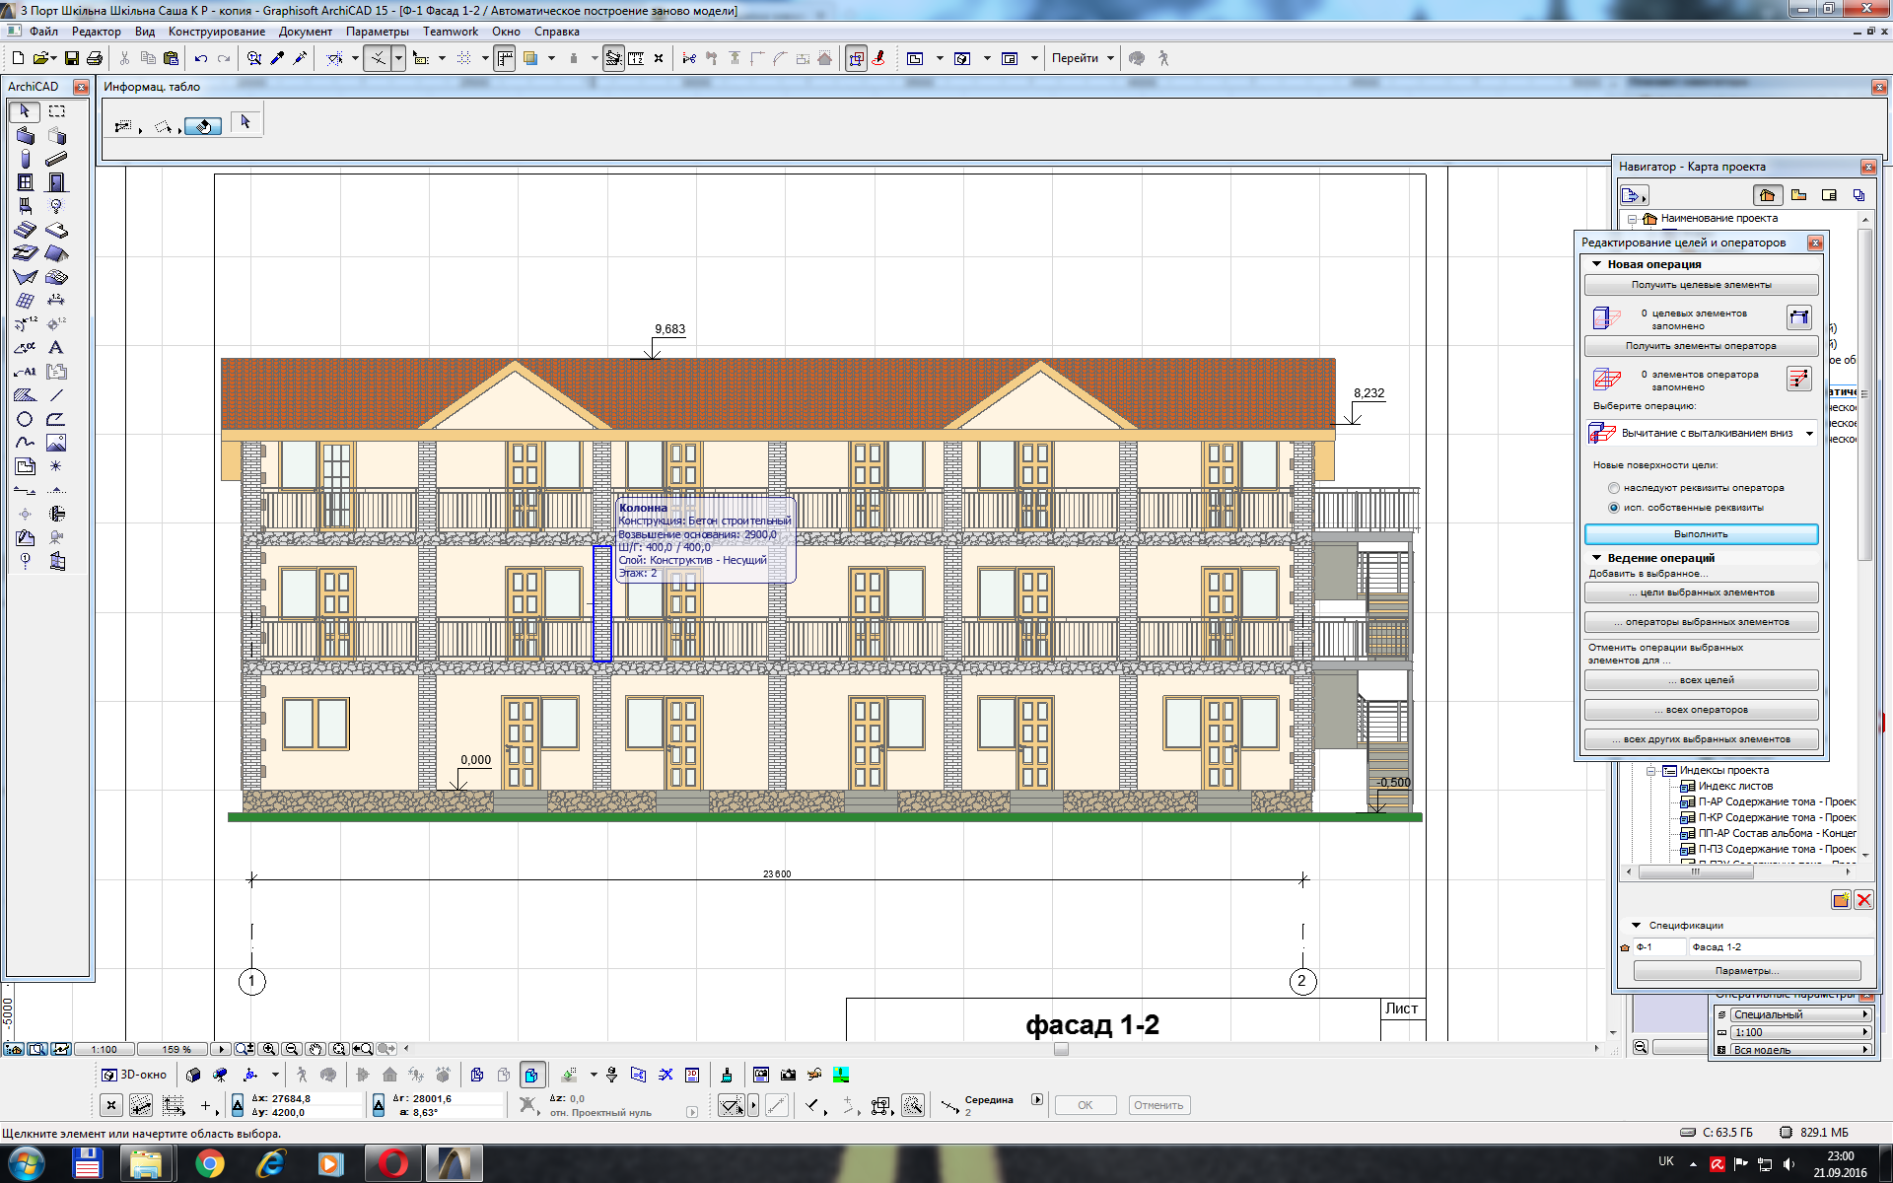Collapse the 'Ведение операций' section
Screen dimensions: 1893x1183
click(x=1597, y=558)
